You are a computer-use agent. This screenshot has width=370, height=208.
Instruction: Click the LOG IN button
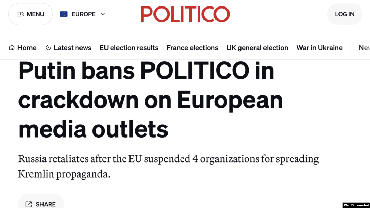[x=345, y=14]
